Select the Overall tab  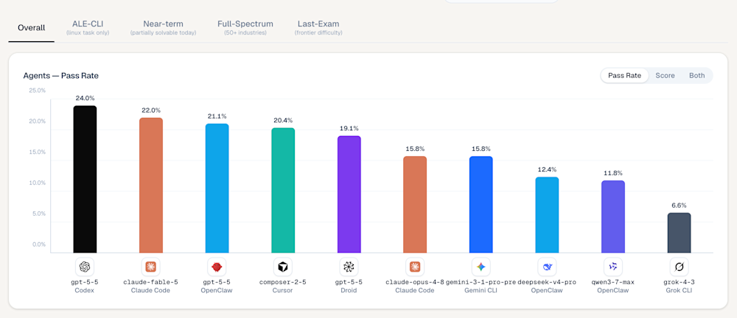(x=31, y=28)
